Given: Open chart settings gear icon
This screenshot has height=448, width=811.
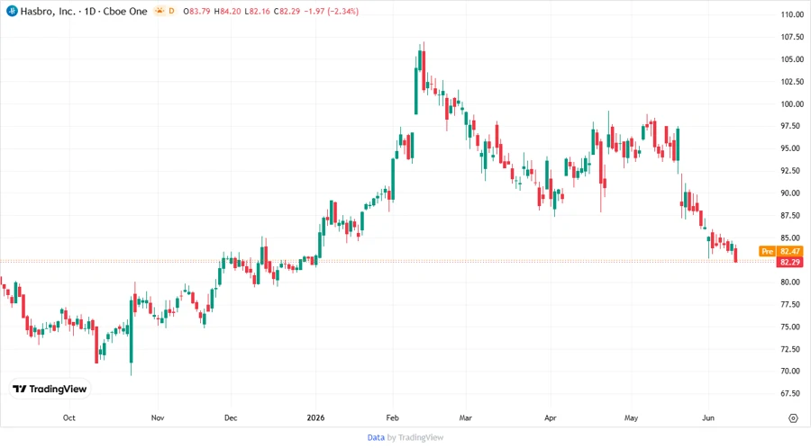Looking at the screenshot, I should (x=793, y=418).
